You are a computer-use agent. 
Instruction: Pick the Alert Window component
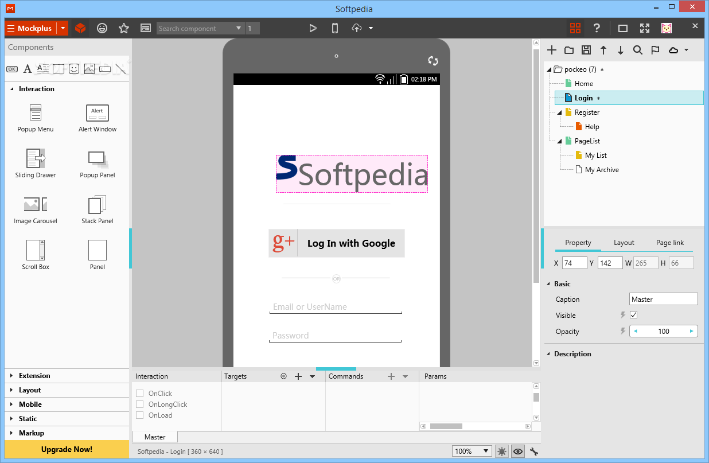(x=98, y=118)
